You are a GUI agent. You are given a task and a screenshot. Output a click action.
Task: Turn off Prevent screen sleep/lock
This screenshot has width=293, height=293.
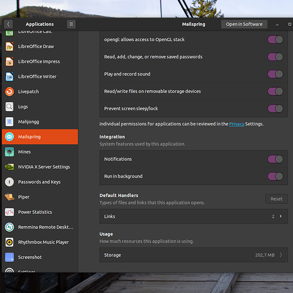click(x=275, y=108)
